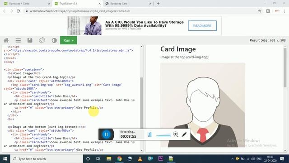
Task: Open File Explorer from taskbar
Action: pyautogui.click(x=109, y=159)
